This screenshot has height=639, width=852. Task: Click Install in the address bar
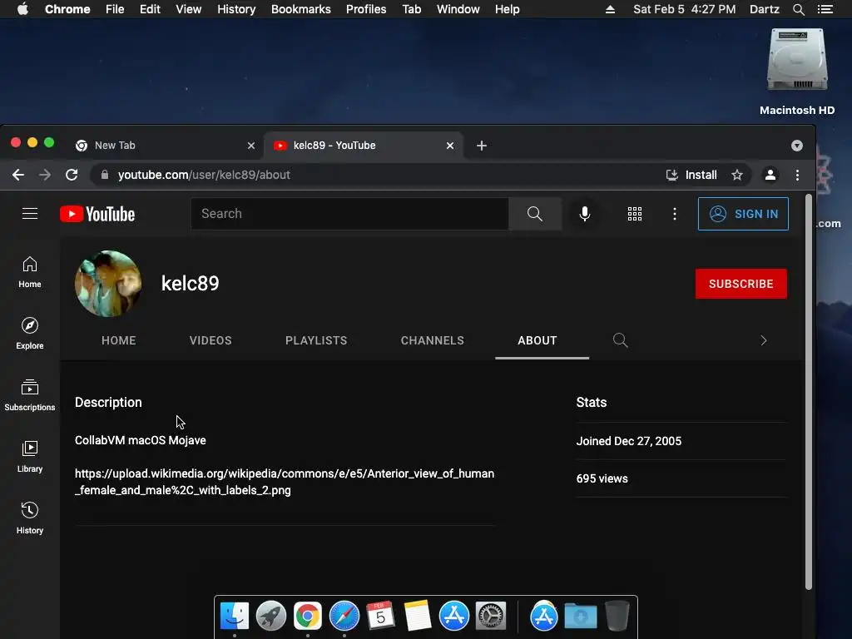click(691, 175)
